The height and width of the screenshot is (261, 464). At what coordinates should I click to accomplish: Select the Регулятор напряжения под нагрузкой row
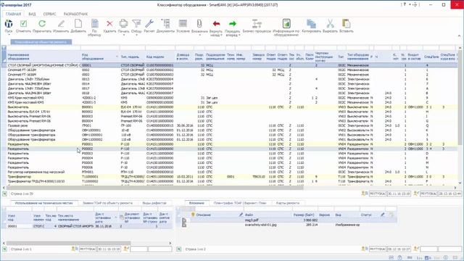(229, 172)
